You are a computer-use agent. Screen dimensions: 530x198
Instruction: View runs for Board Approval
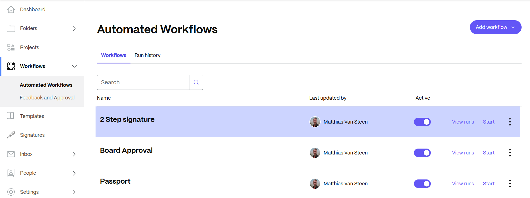click(463, 153)
